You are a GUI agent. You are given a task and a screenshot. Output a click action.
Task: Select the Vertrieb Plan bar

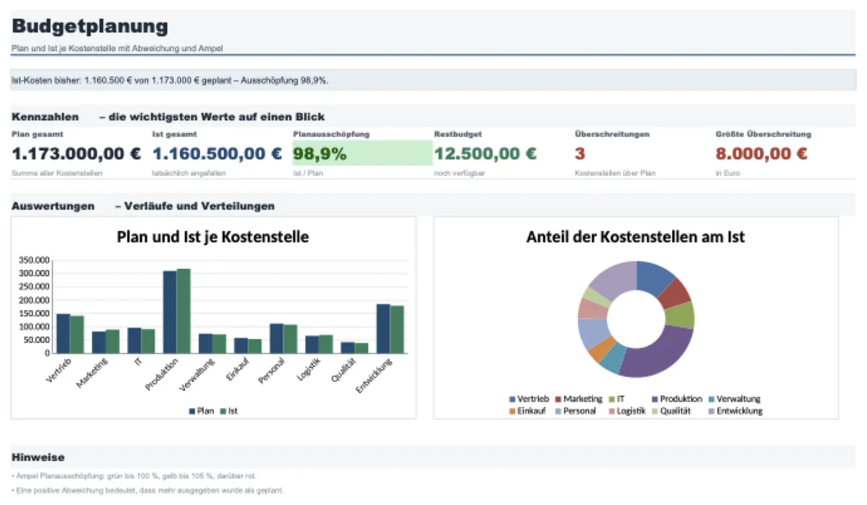[x=64, y=334]
